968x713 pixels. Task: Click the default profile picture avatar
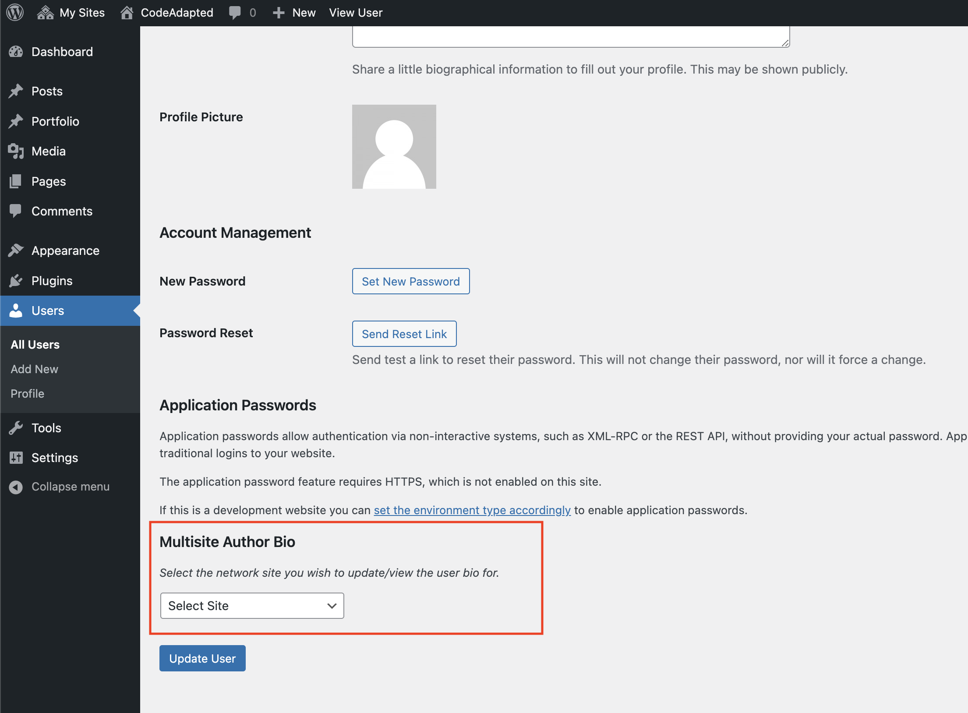394,147
